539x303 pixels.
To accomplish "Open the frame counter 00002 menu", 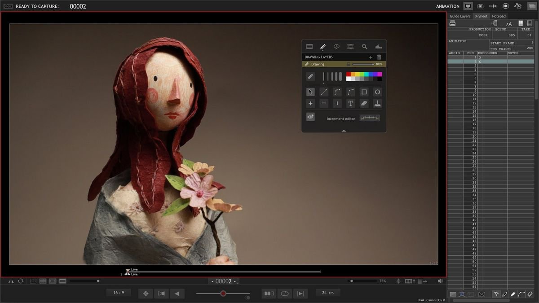I will tap(224, 281).
